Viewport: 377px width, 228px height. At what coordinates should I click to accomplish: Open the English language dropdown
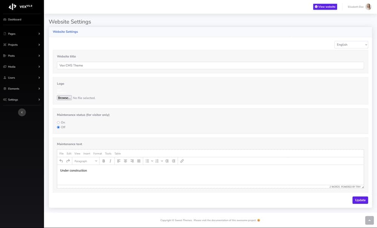pos(351,45)
